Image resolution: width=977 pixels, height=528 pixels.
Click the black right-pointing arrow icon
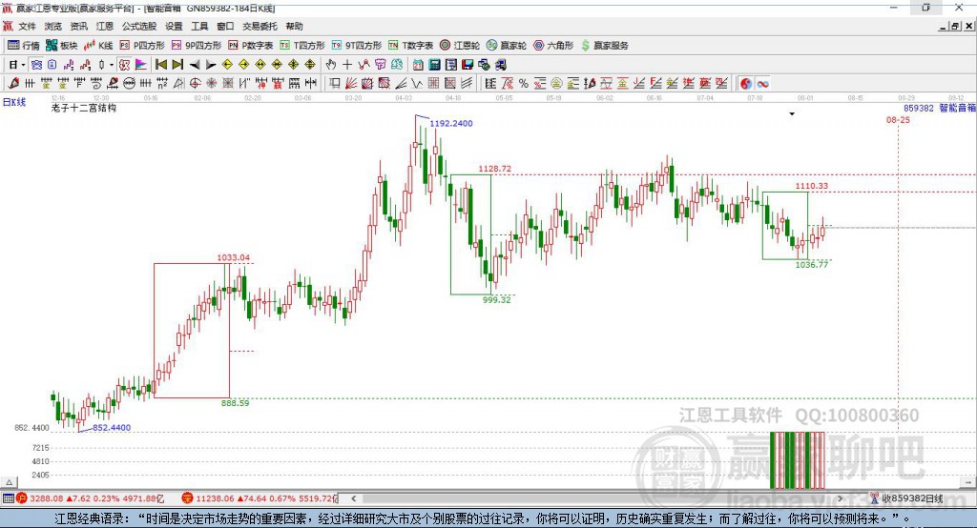click(211, 65)
